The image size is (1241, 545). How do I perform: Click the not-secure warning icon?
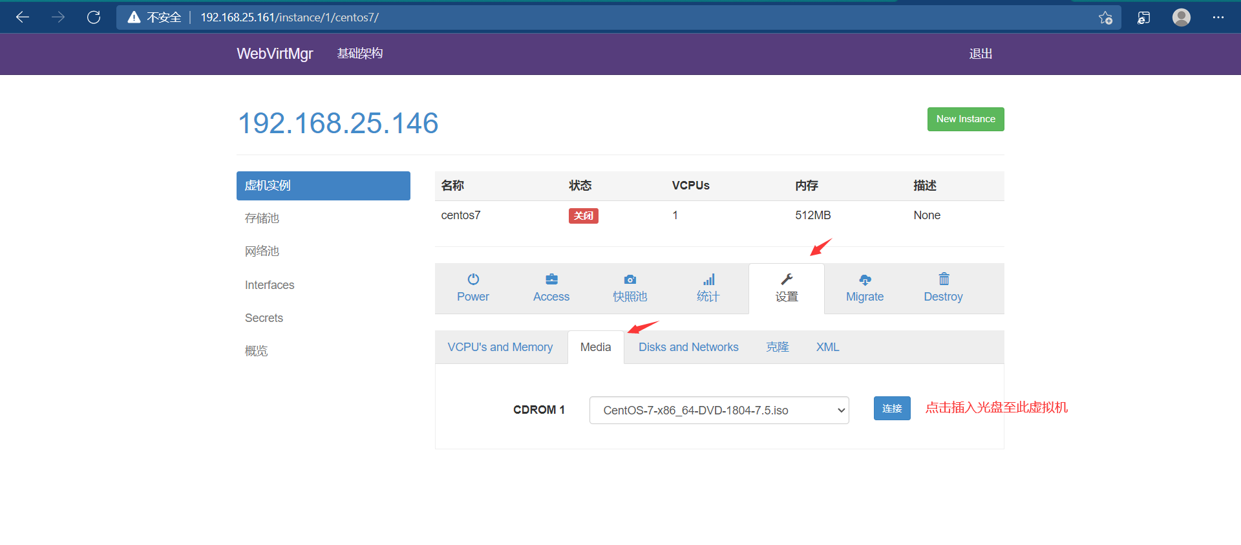pyautogui.click(x=134, y=17)
